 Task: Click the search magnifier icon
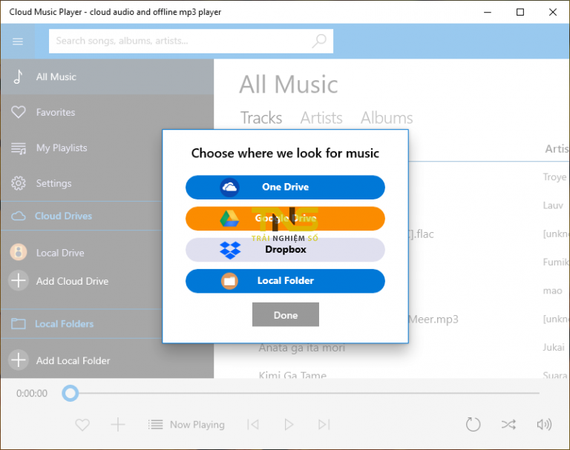[x=319, y=41]
